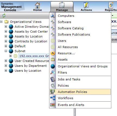117x116 pixels.
Task: Click the Computers monitor icon in menu
Action: (x=53, y=16)
